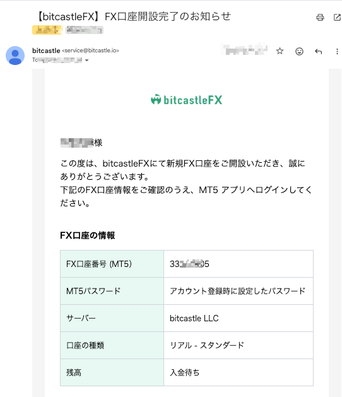Click the 入金待ち balance status cell

pyautogui.click(x=239, y=372)
